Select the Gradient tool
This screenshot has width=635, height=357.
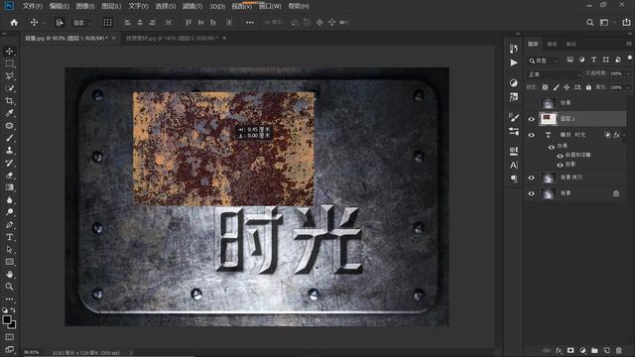(x=9, y=187)
